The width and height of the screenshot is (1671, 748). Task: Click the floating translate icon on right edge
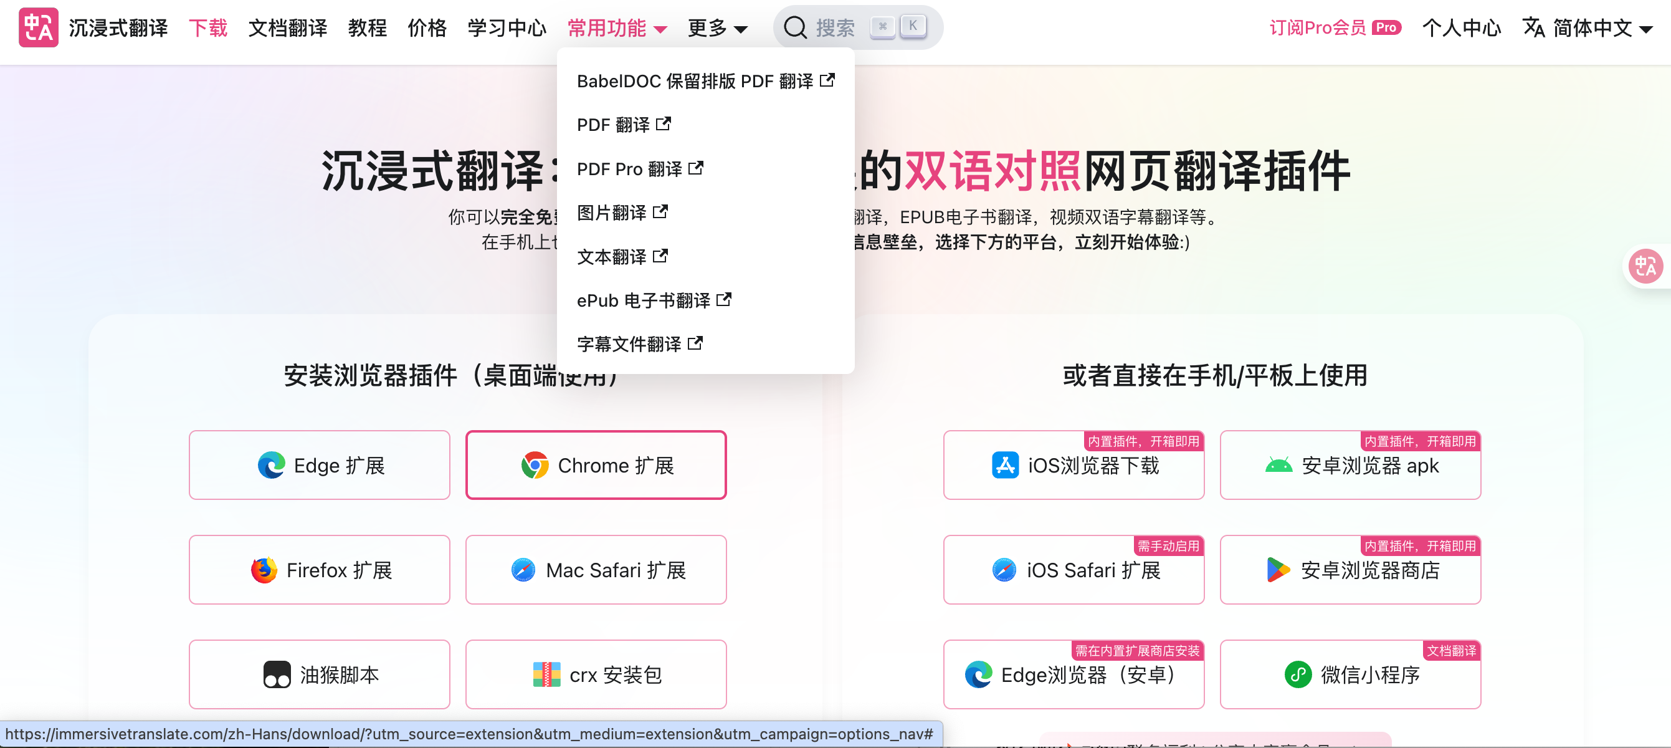click(x=1645, y=266)
